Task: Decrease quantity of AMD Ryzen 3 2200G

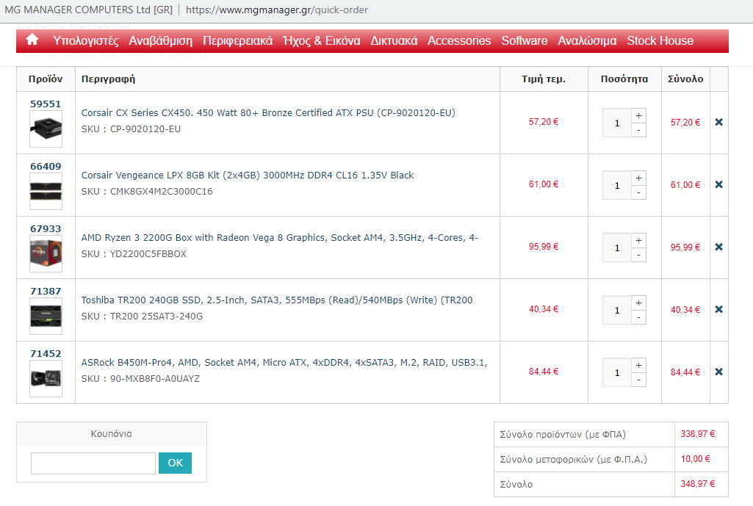Action: (638, 255)
